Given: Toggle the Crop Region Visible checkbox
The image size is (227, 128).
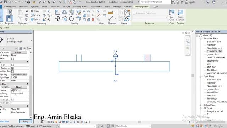Looking at the screenshot, I should point(13,68).
